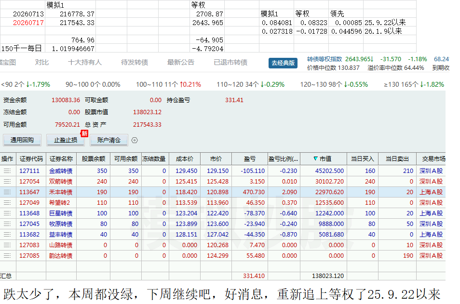This screenshot has width=460, height=304.
Task: Sort by 市价 column header
Action: (216, 159)
